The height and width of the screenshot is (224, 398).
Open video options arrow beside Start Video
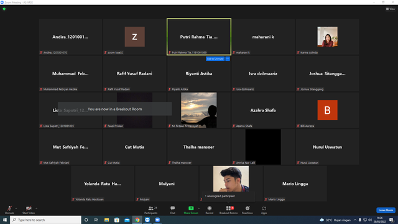click(37, 208)
